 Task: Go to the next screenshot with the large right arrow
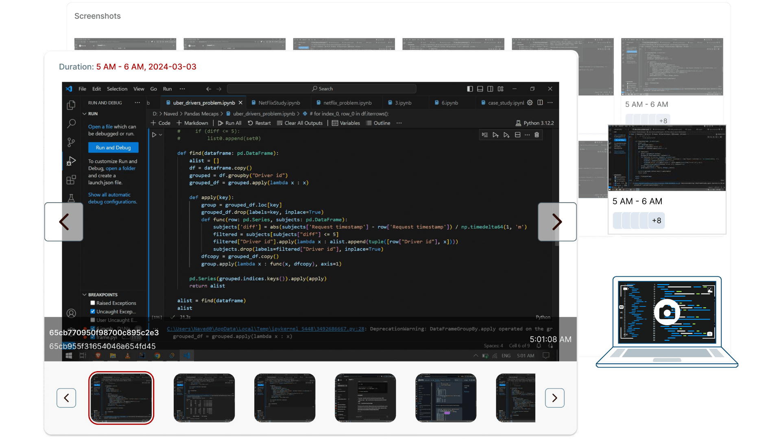coord(557,222)
